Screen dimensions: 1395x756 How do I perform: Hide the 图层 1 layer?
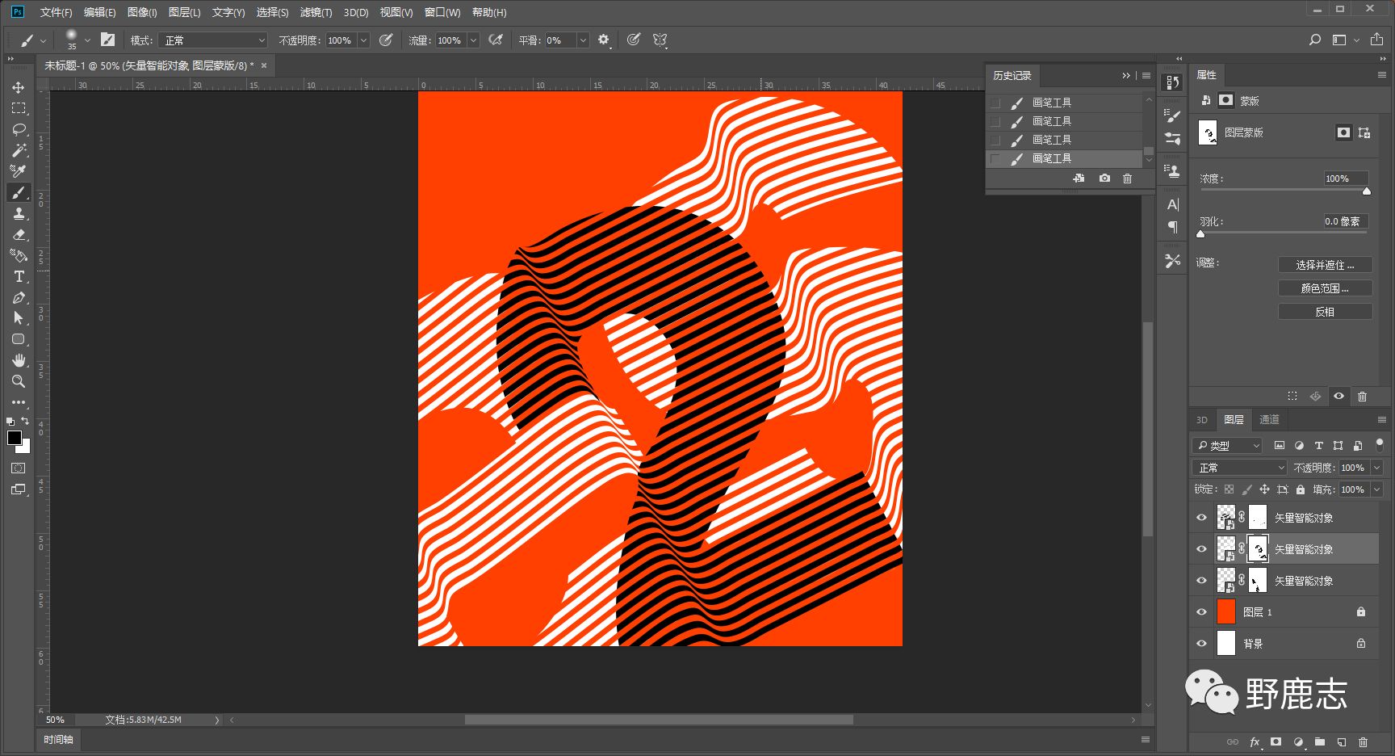tap(1201, 612)
